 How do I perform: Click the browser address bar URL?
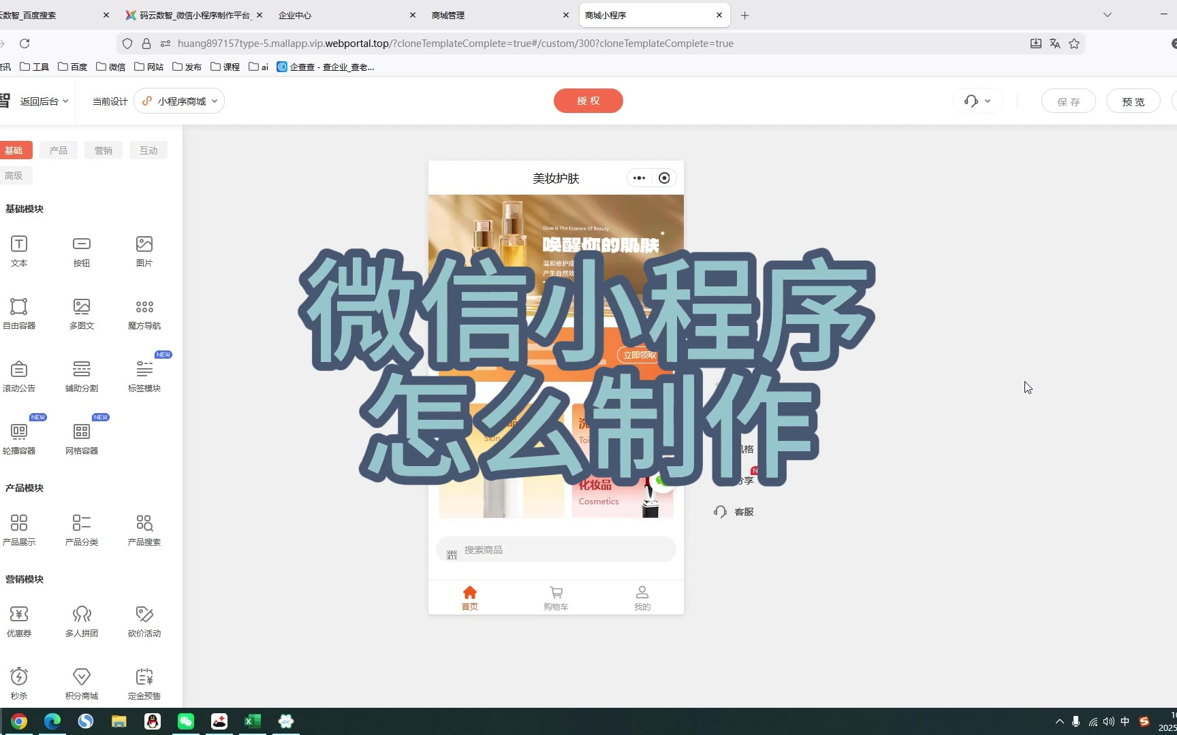click(456, 44)
